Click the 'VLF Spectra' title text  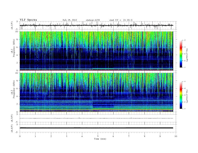[28, 20]
